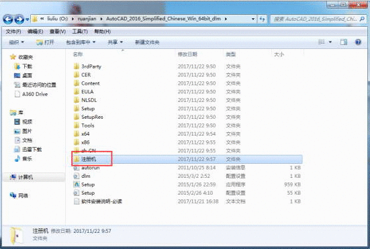Select liuliu (O:) in the address path
Viewport: 370px width, 249px height.
(57, 19)
